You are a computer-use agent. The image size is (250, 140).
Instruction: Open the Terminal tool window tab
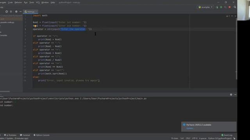coord(25,135)
